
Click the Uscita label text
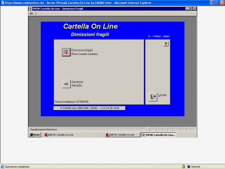(162, 95)
